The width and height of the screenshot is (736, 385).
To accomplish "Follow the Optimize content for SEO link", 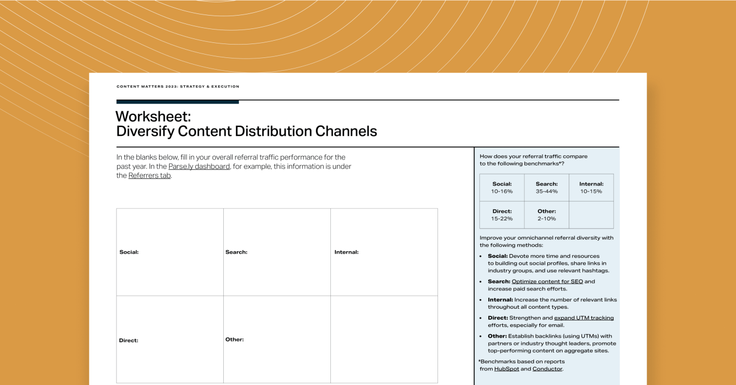I will (547, 281).
